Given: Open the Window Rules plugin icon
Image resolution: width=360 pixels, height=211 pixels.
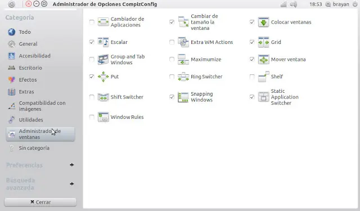Looking at the screenshot, I should click(103, 117).
